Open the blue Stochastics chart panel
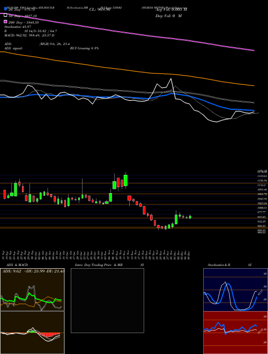This screenshot has width=268, height=354. (235, 290)
